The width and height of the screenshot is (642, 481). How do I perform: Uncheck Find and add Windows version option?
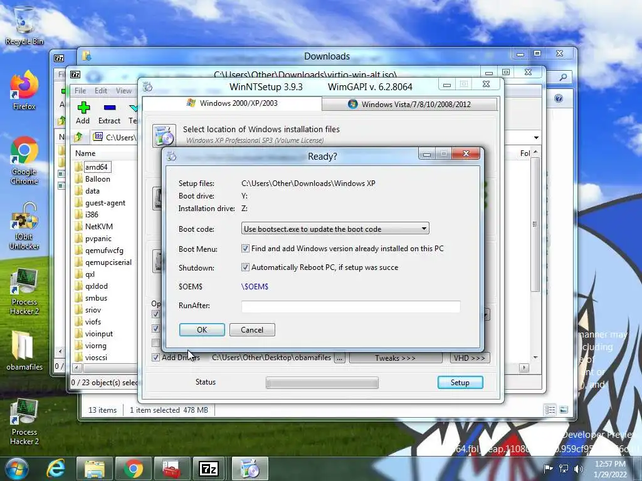tap(245, 248)
